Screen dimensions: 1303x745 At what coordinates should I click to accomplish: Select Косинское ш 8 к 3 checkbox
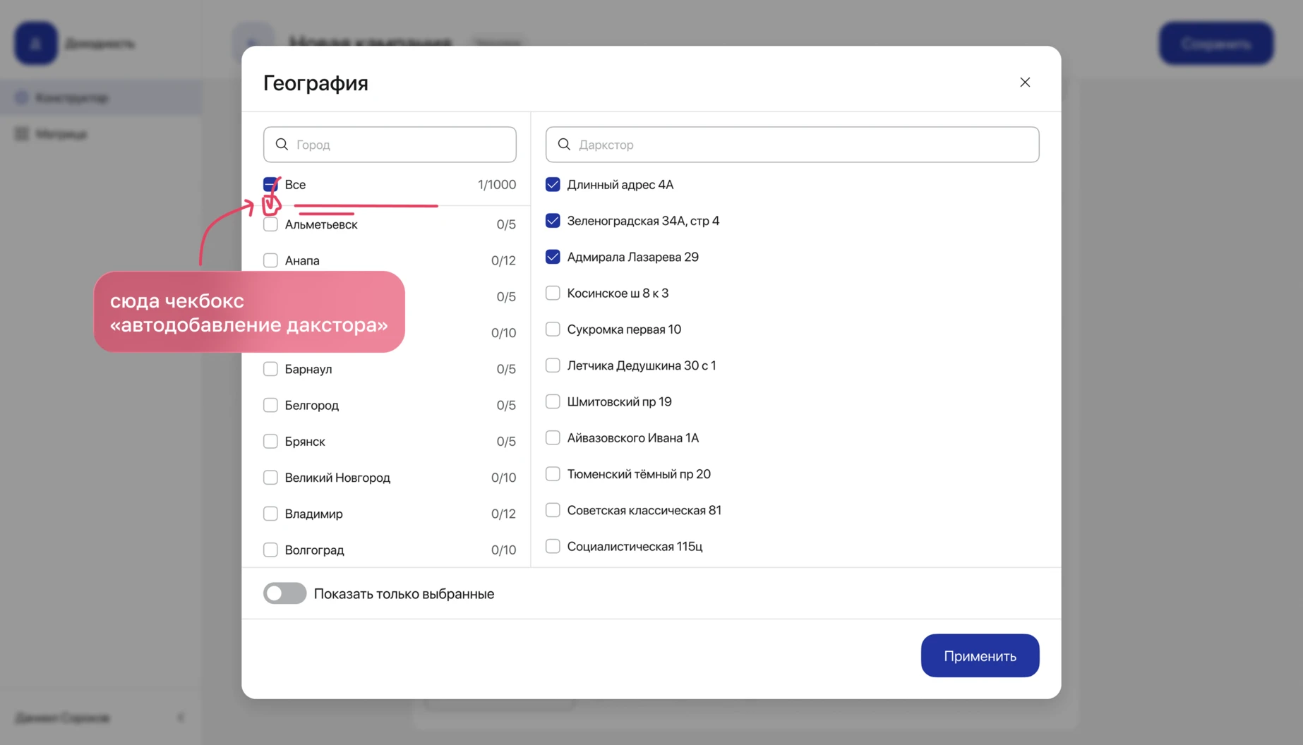coord(553,293)
